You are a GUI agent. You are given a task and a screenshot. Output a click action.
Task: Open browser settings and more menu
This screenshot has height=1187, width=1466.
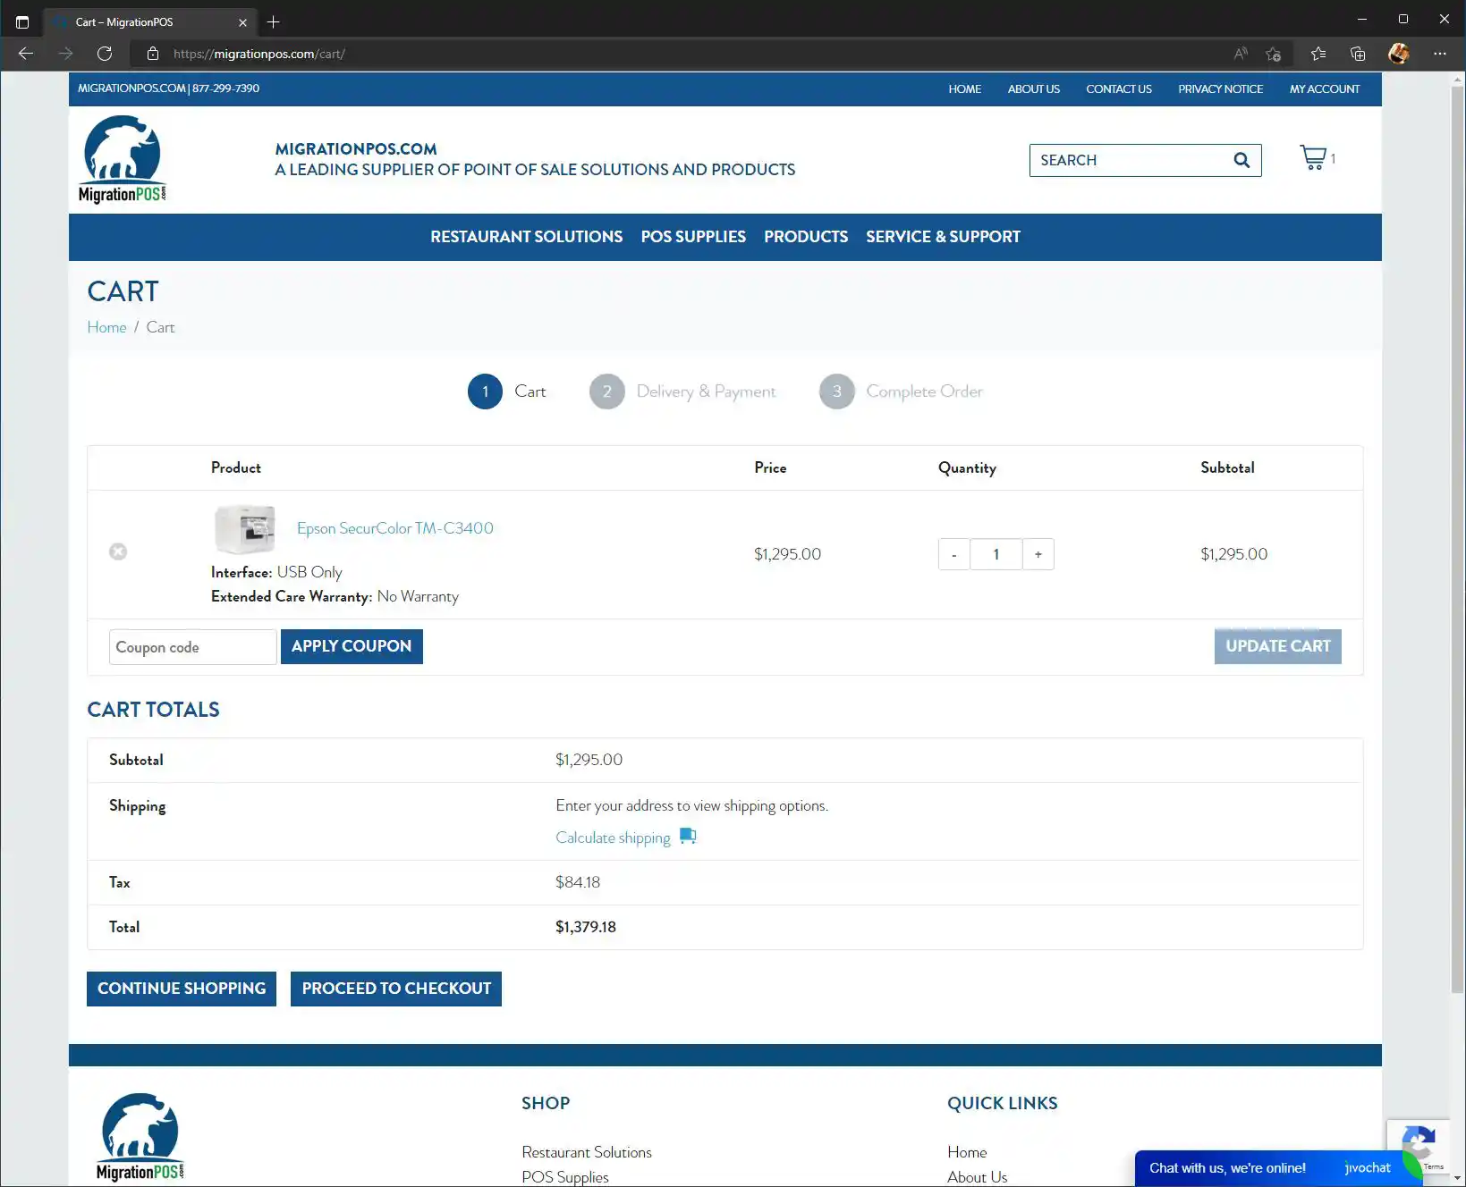click(x=1440, y=54)
